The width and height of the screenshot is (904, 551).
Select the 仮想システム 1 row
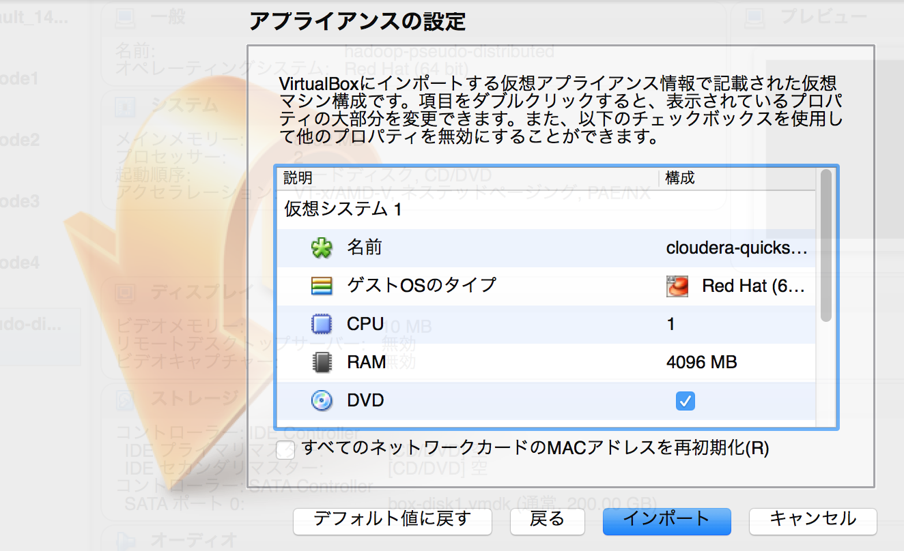tap(545, 209)
